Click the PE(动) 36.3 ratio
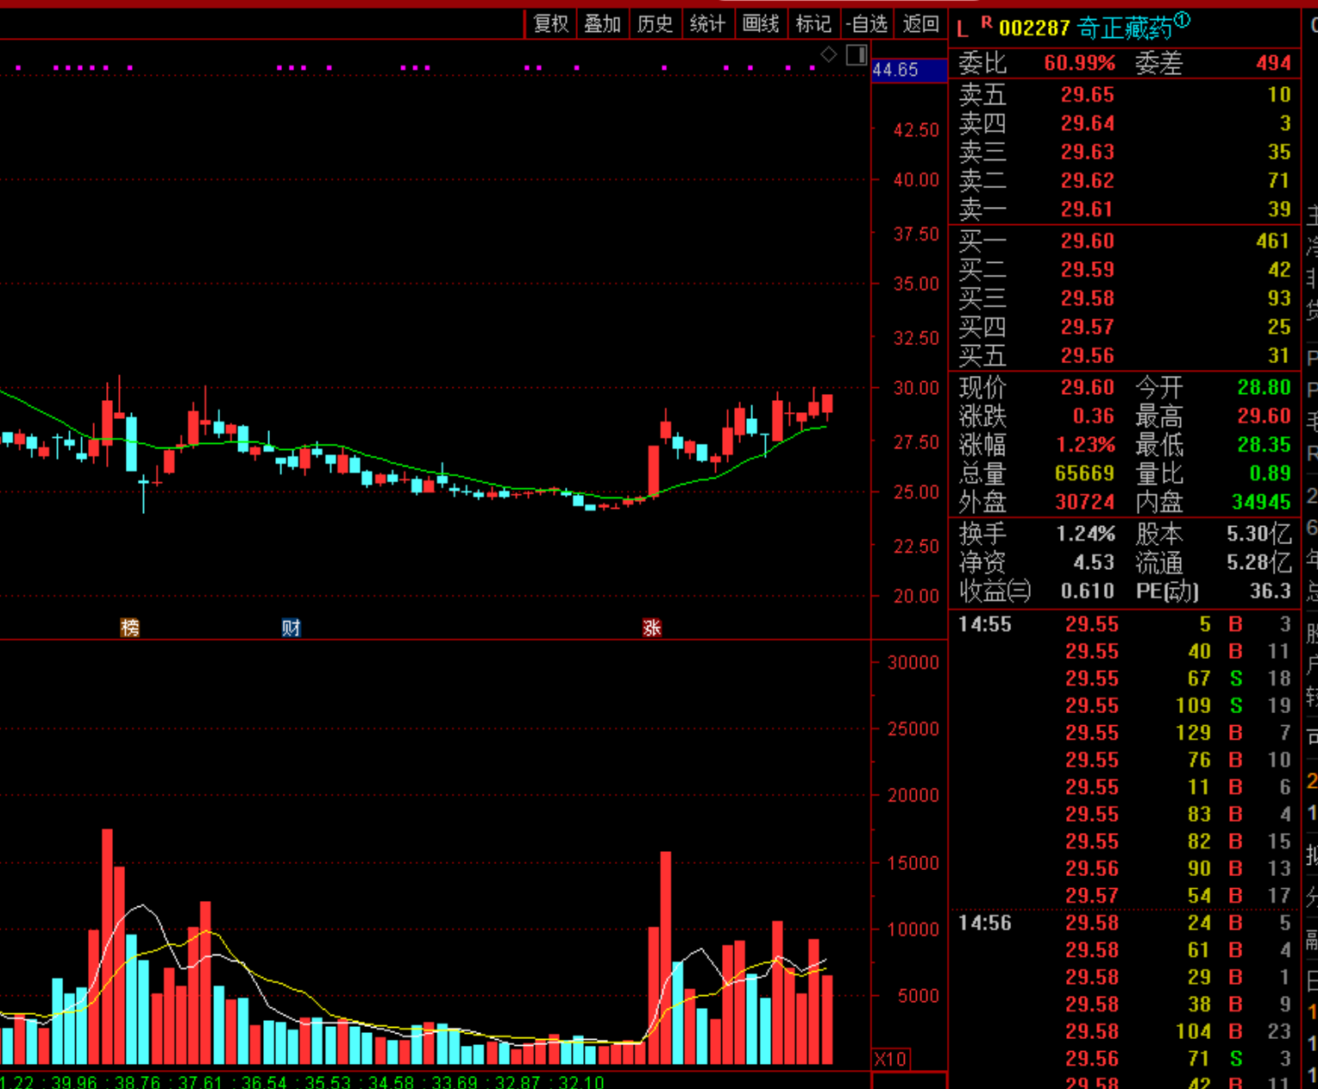 tap(1270, 591)
